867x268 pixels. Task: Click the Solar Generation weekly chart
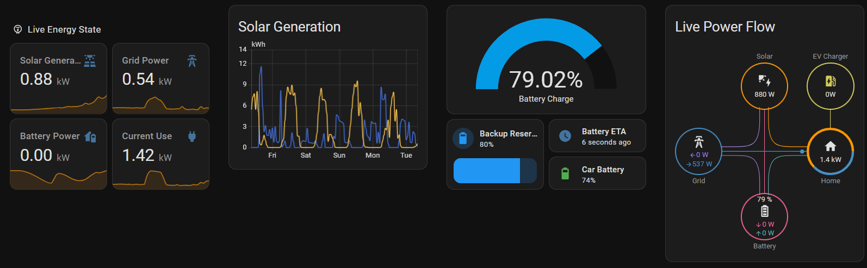333,101
